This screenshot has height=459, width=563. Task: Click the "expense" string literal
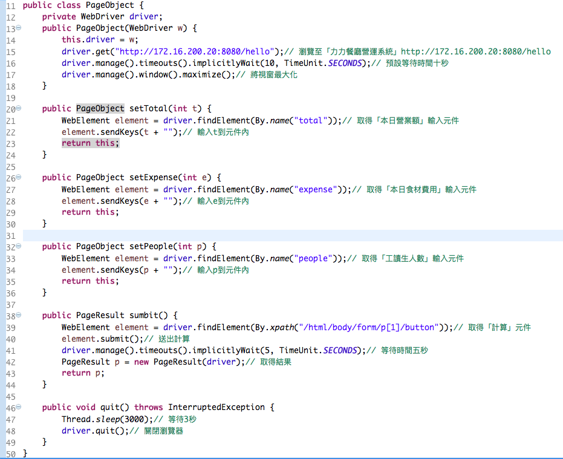click(316, 189)
